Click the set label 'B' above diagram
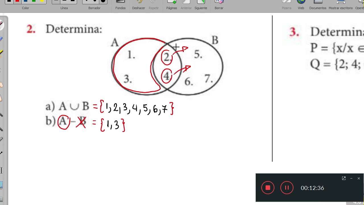The height and width of the screenshot is (205, 364). [x=215, y=40]
